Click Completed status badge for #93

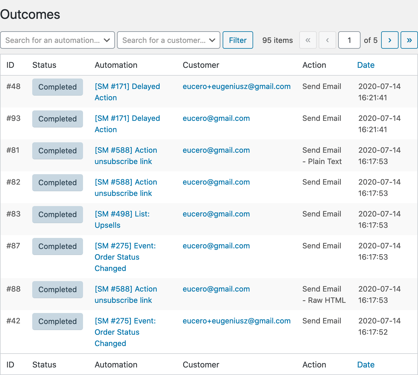point(57,119)
